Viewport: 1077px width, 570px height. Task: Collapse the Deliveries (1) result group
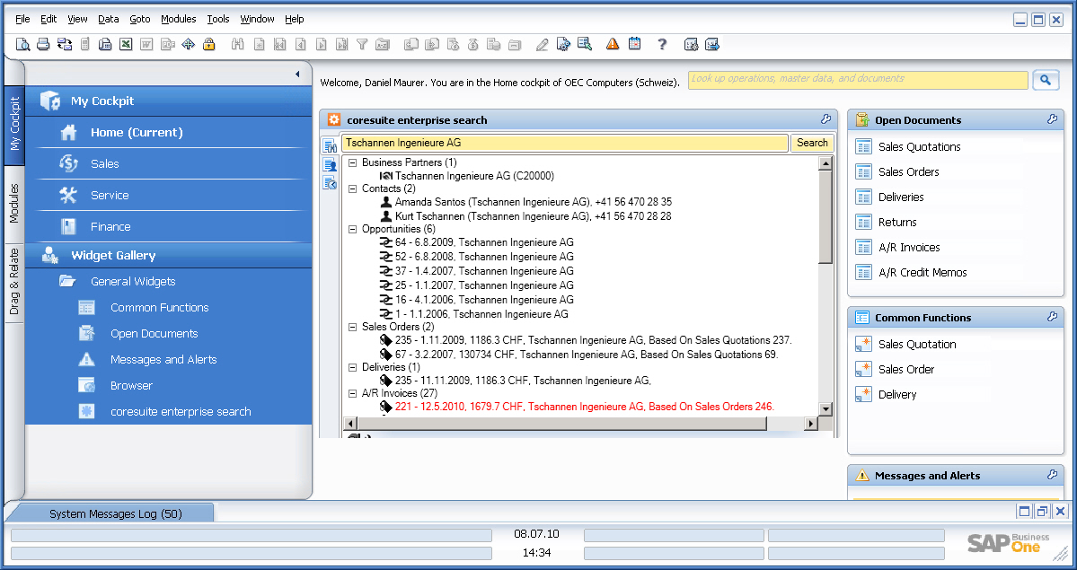click(352, 367)
